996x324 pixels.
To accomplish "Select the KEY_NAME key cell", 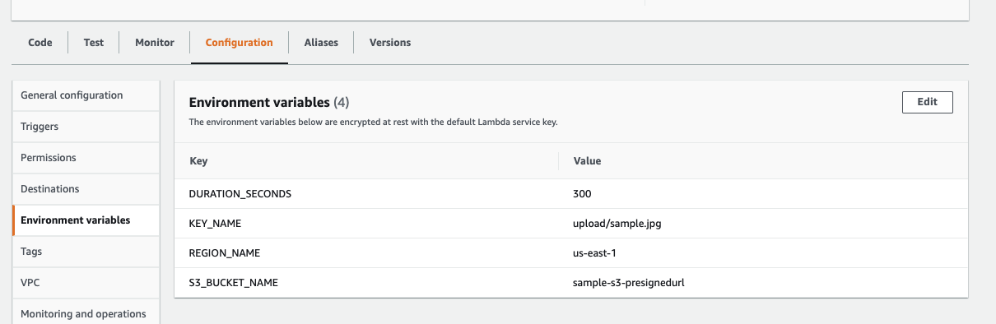I will pyautogui.click(x=215, y=224).
